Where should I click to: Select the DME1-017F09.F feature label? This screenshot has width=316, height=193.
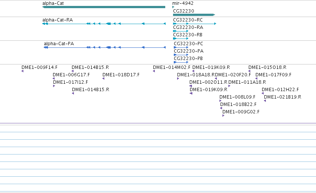click(x=273, y=75)
